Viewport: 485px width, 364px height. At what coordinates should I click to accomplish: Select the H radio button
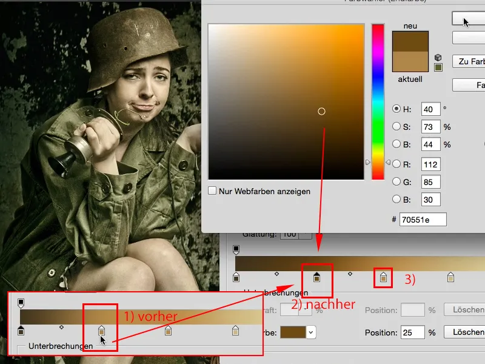396,110
